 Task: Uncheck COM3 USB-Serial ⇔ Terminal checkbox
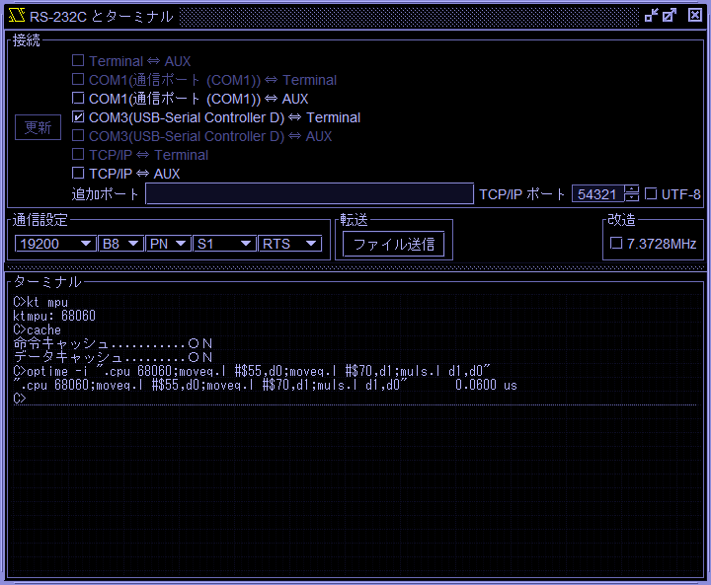pyautogui.click(x=78, y=117)
